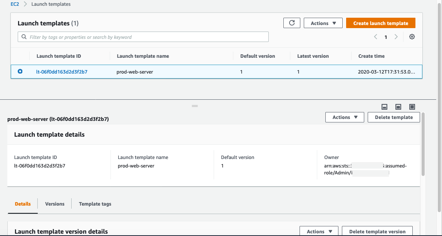The width and height of the screenshot is (442, 236).
Task: Select the split-view half-screen layout icon
Action: 398,107
